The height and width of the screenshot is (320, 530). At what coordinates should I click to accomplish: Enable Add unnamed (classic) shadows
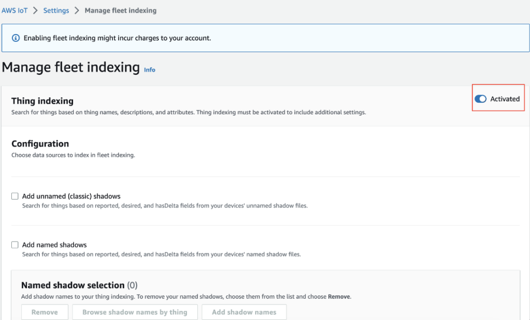point(15,196)
